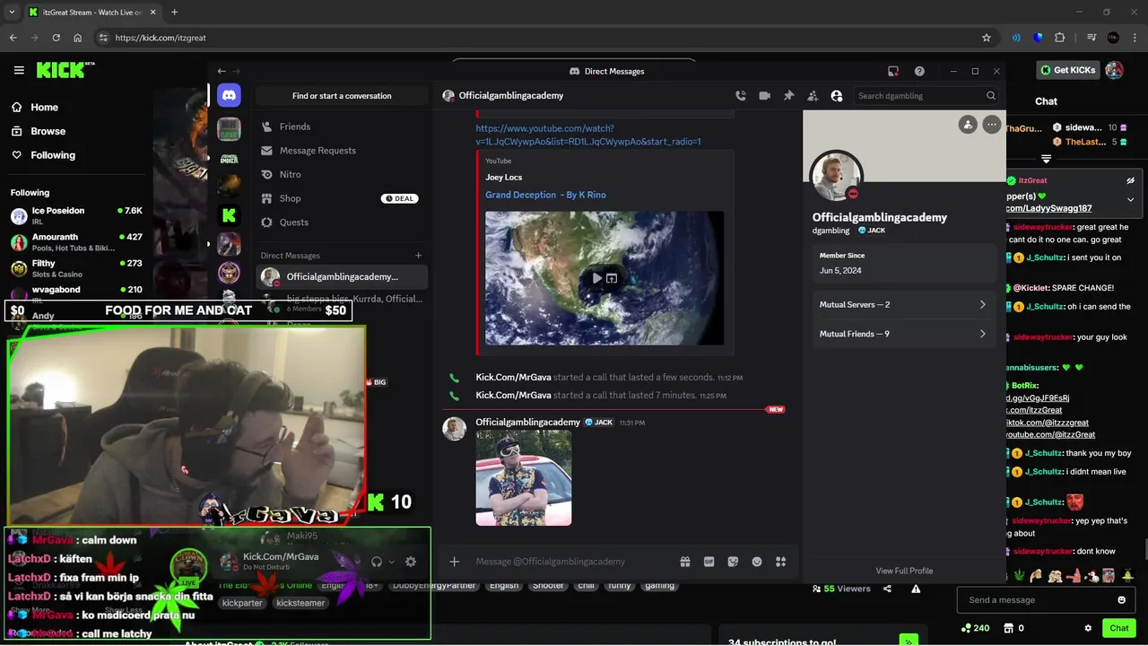The height and width of the screenshot is (646, 1148).
Task: Send a gift icon in message bar
Action: [685, 562]
